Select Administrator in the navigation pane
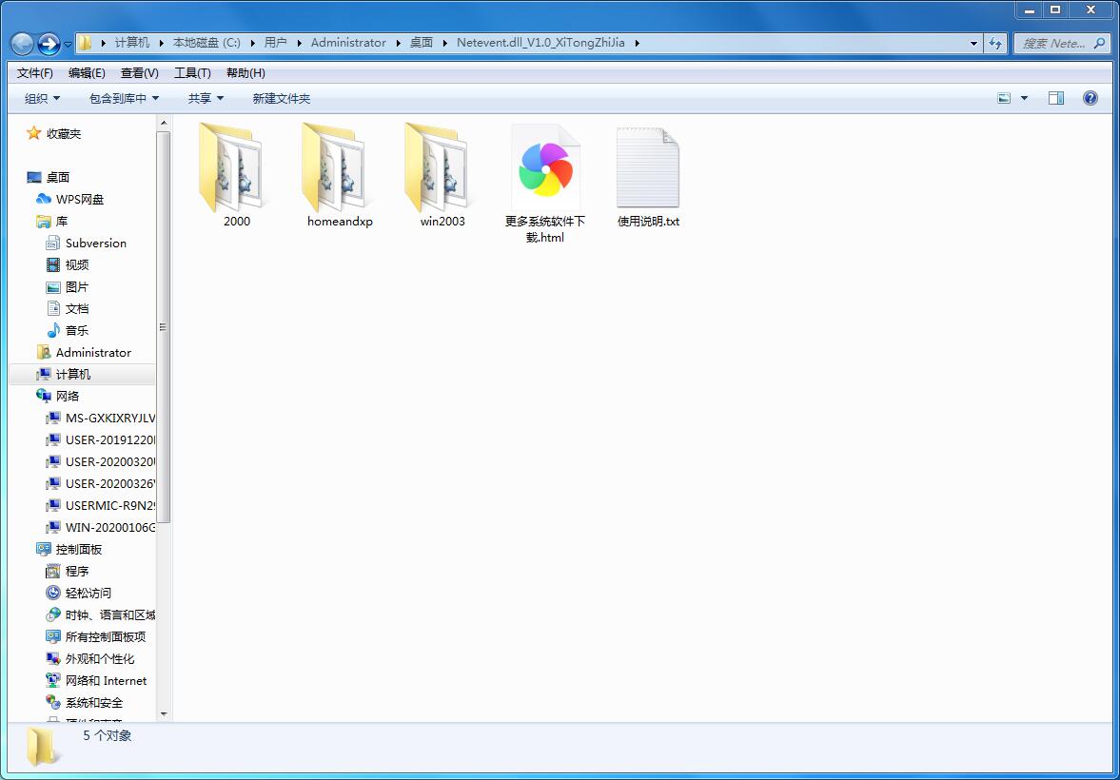Screen dimensions: 1120x780 pos(93,352)
